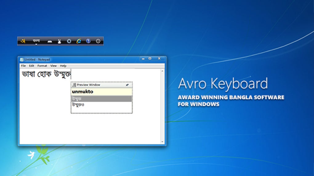The width and height of the screenshot is (314, 176).
Task: Close the Notepad window
Action: click(x=159, y=59)
